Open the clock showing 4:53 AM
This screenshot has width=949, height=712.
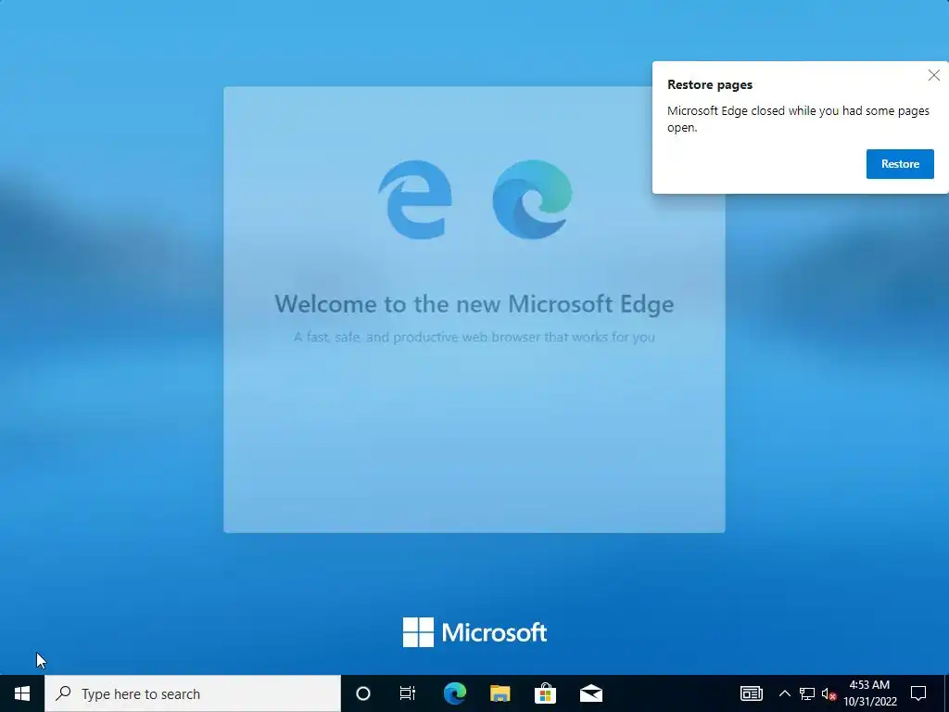pos(869,693)
